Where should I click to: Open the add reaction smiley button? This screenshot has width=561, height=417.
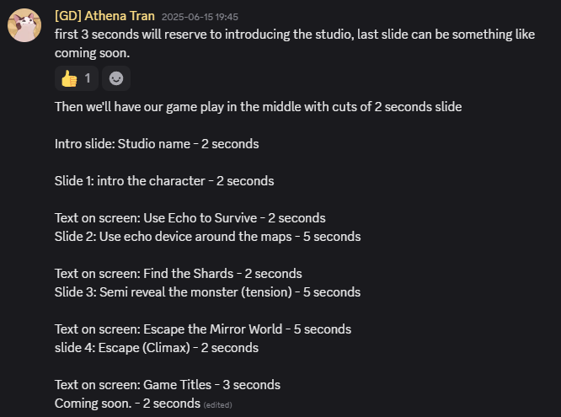[116, 78]
